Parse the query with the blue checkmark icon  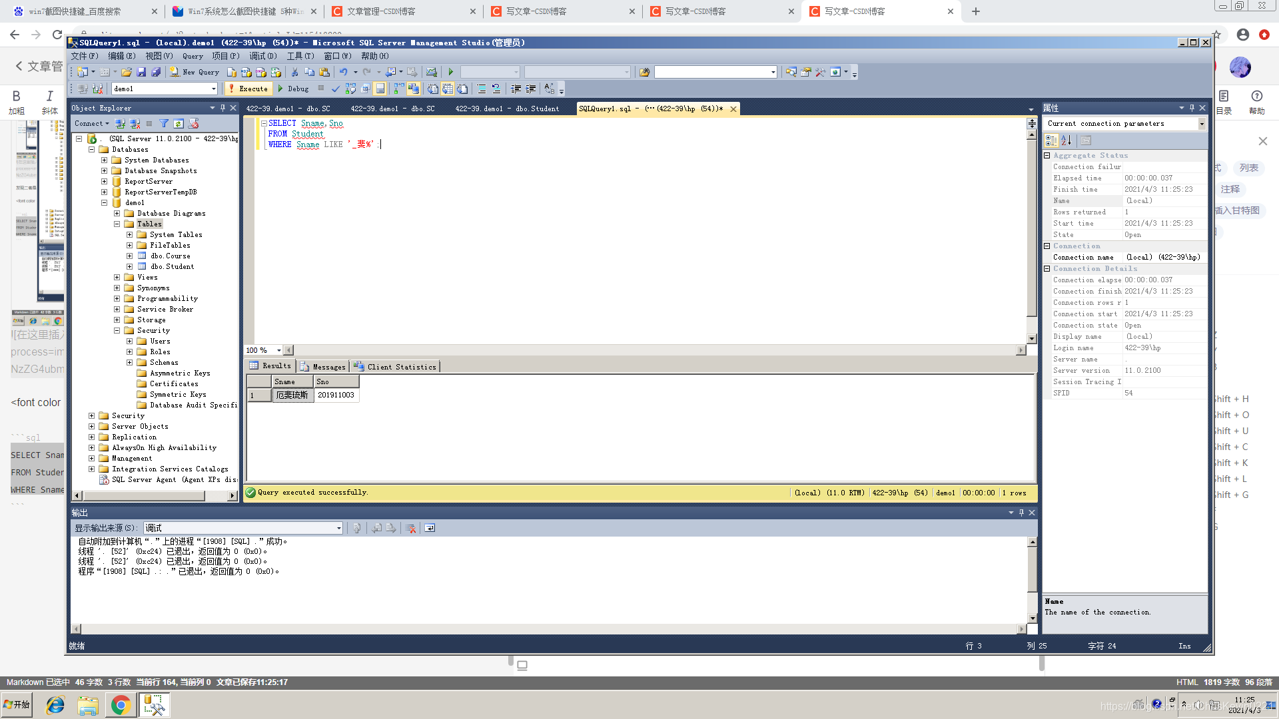point(336,89)
